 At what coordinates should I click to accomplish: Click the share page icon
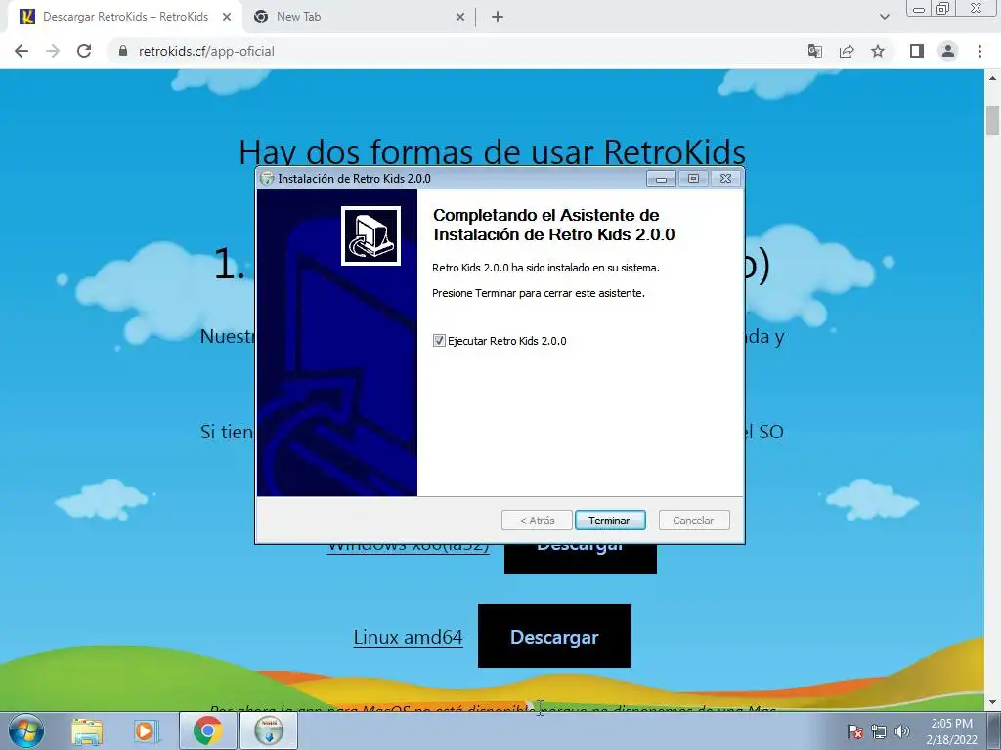click(x=847, y=51)
